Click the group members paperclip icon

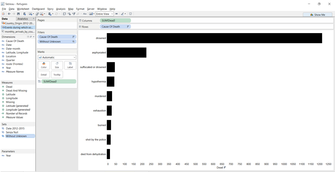tap(78, 14)
